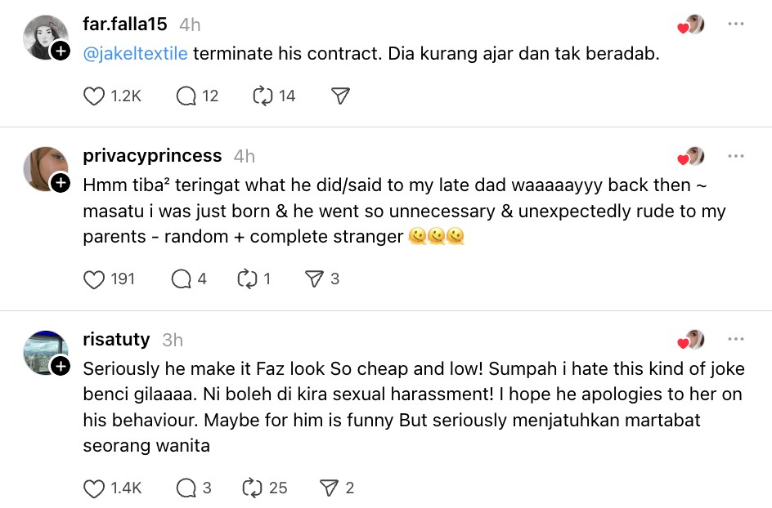Open more options for privacyprincess's post

point(736,156)
